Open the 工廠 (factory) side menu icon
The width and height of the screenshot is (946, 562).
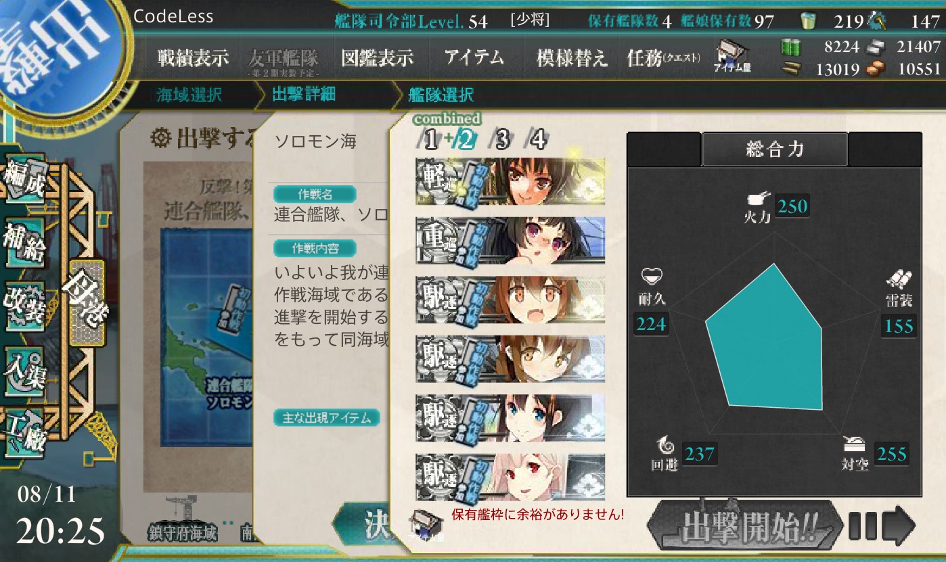[x=25, y=433]
